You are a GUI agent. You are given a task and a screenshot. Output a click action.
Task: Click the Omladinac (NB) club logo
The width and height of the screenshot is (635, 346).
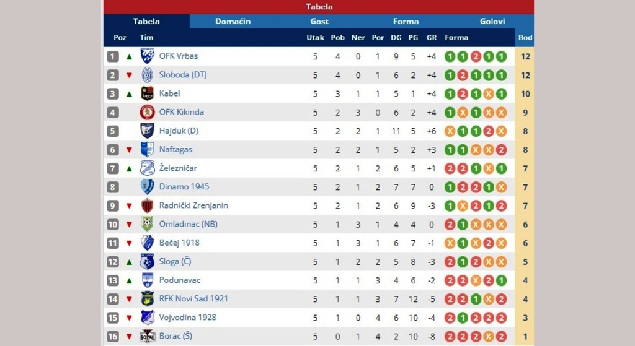[147, 224]
